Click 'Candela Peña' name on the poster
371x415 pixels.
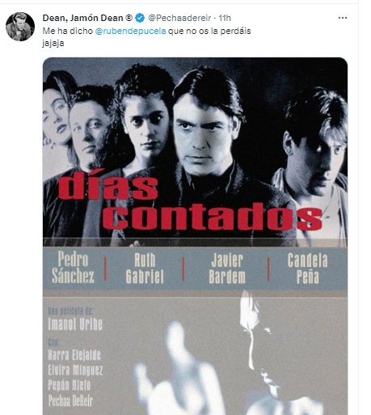(307, 269)
